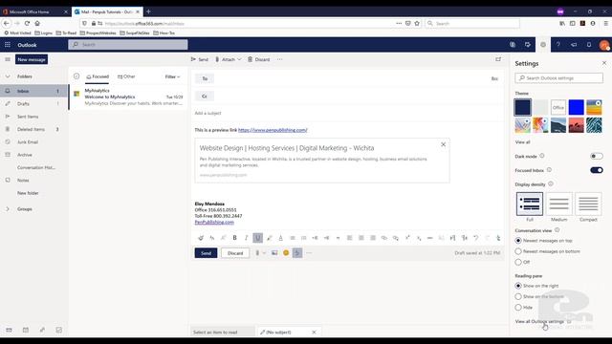Click the New message button
Screen dimensions: 612x344
[x=32, y=59]
